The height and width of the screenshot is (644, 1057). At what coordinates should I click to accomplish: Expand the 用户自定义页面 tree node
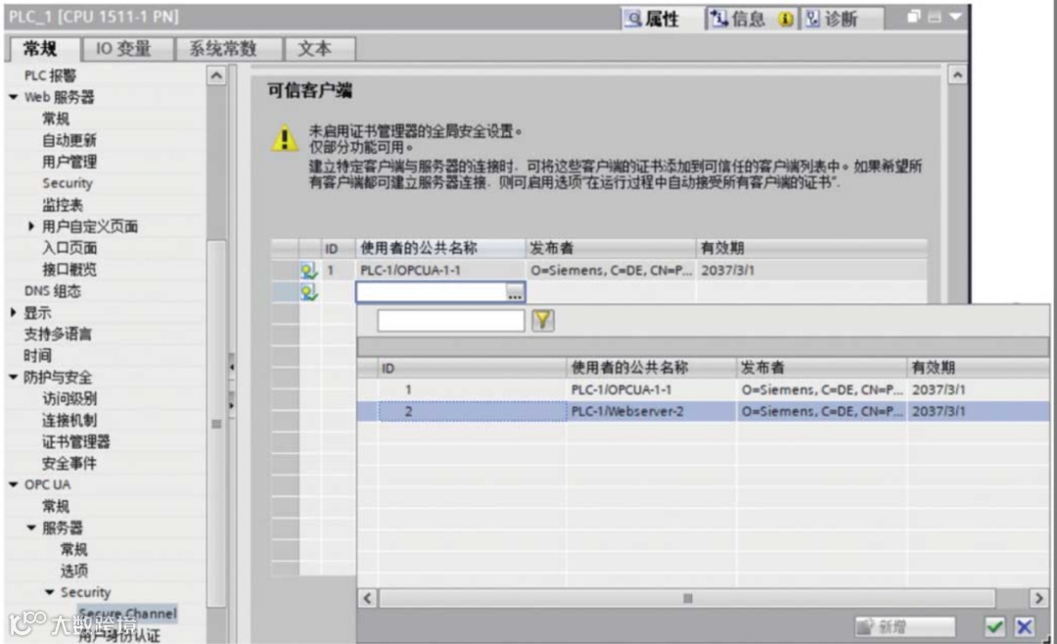coord(31,227)
